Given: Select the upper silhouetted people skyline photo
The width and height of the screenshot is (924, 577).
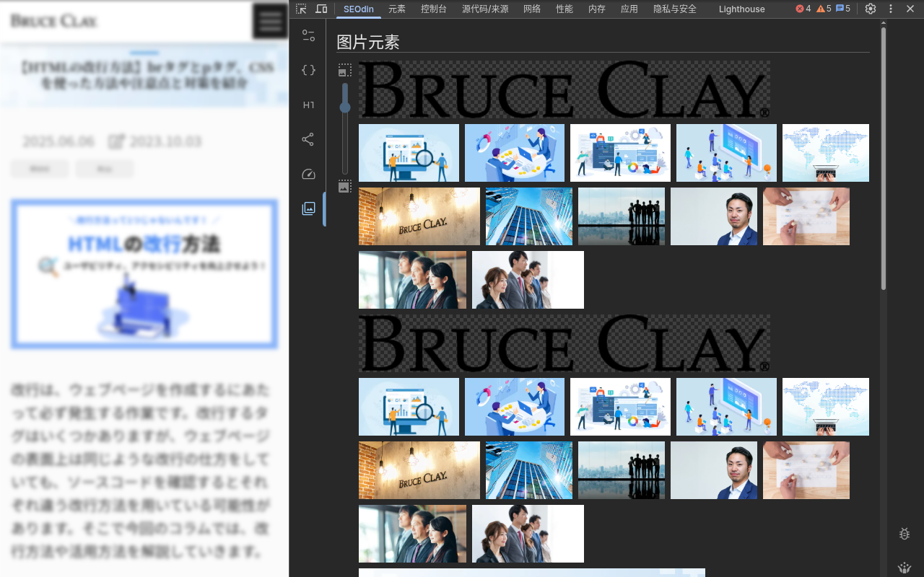Looking at the screenshot, I should (622, 216).
